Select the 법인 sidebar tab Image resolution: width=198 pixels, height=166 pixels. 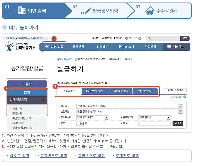click(x=27, y=92)
